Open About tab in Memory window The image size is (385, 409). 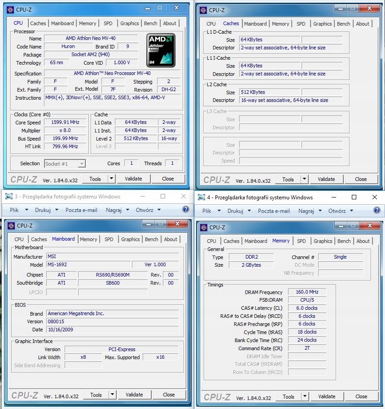click(363, 241)
